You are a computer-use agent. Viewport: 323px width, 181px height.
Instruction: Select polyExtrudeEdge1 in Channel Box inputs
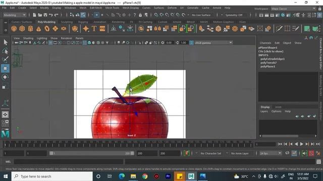[273, 59]
